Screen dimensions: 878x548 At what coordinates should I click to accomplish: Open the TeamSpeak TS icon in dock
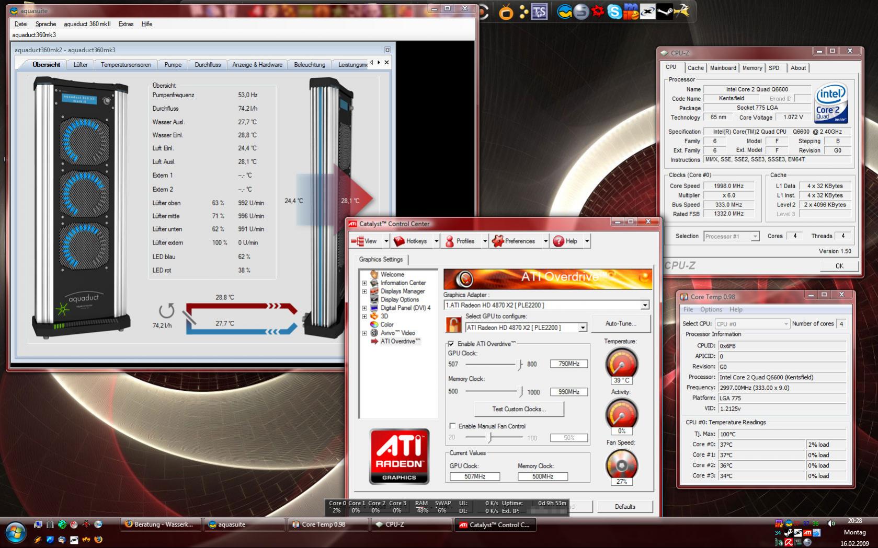tap(539, 11)
